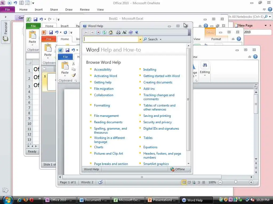
Task: Click Repeat icon in PowerPoint quick access
Action: [x=65, y=32]
